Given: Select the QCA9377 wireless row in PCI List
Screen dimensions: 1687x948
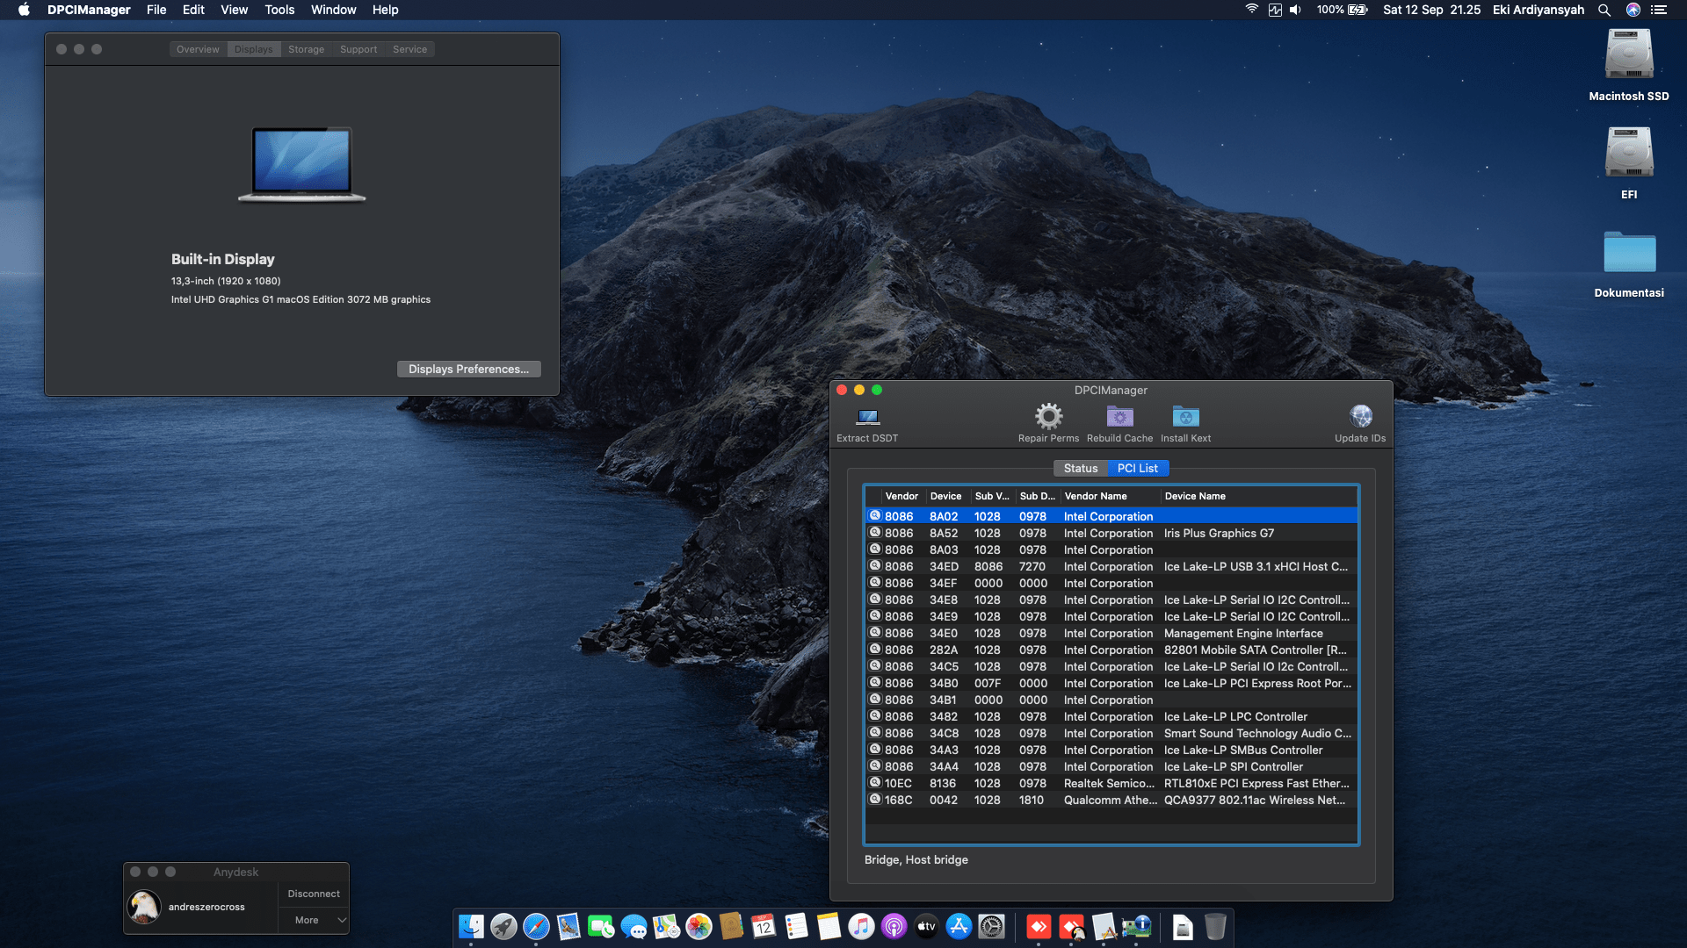Looking at the screenshot, I should click(1110, 800).
